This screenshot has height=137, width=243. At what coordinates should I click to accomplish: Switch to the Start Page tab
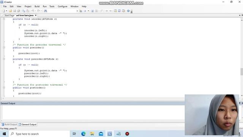click(9, 15)
